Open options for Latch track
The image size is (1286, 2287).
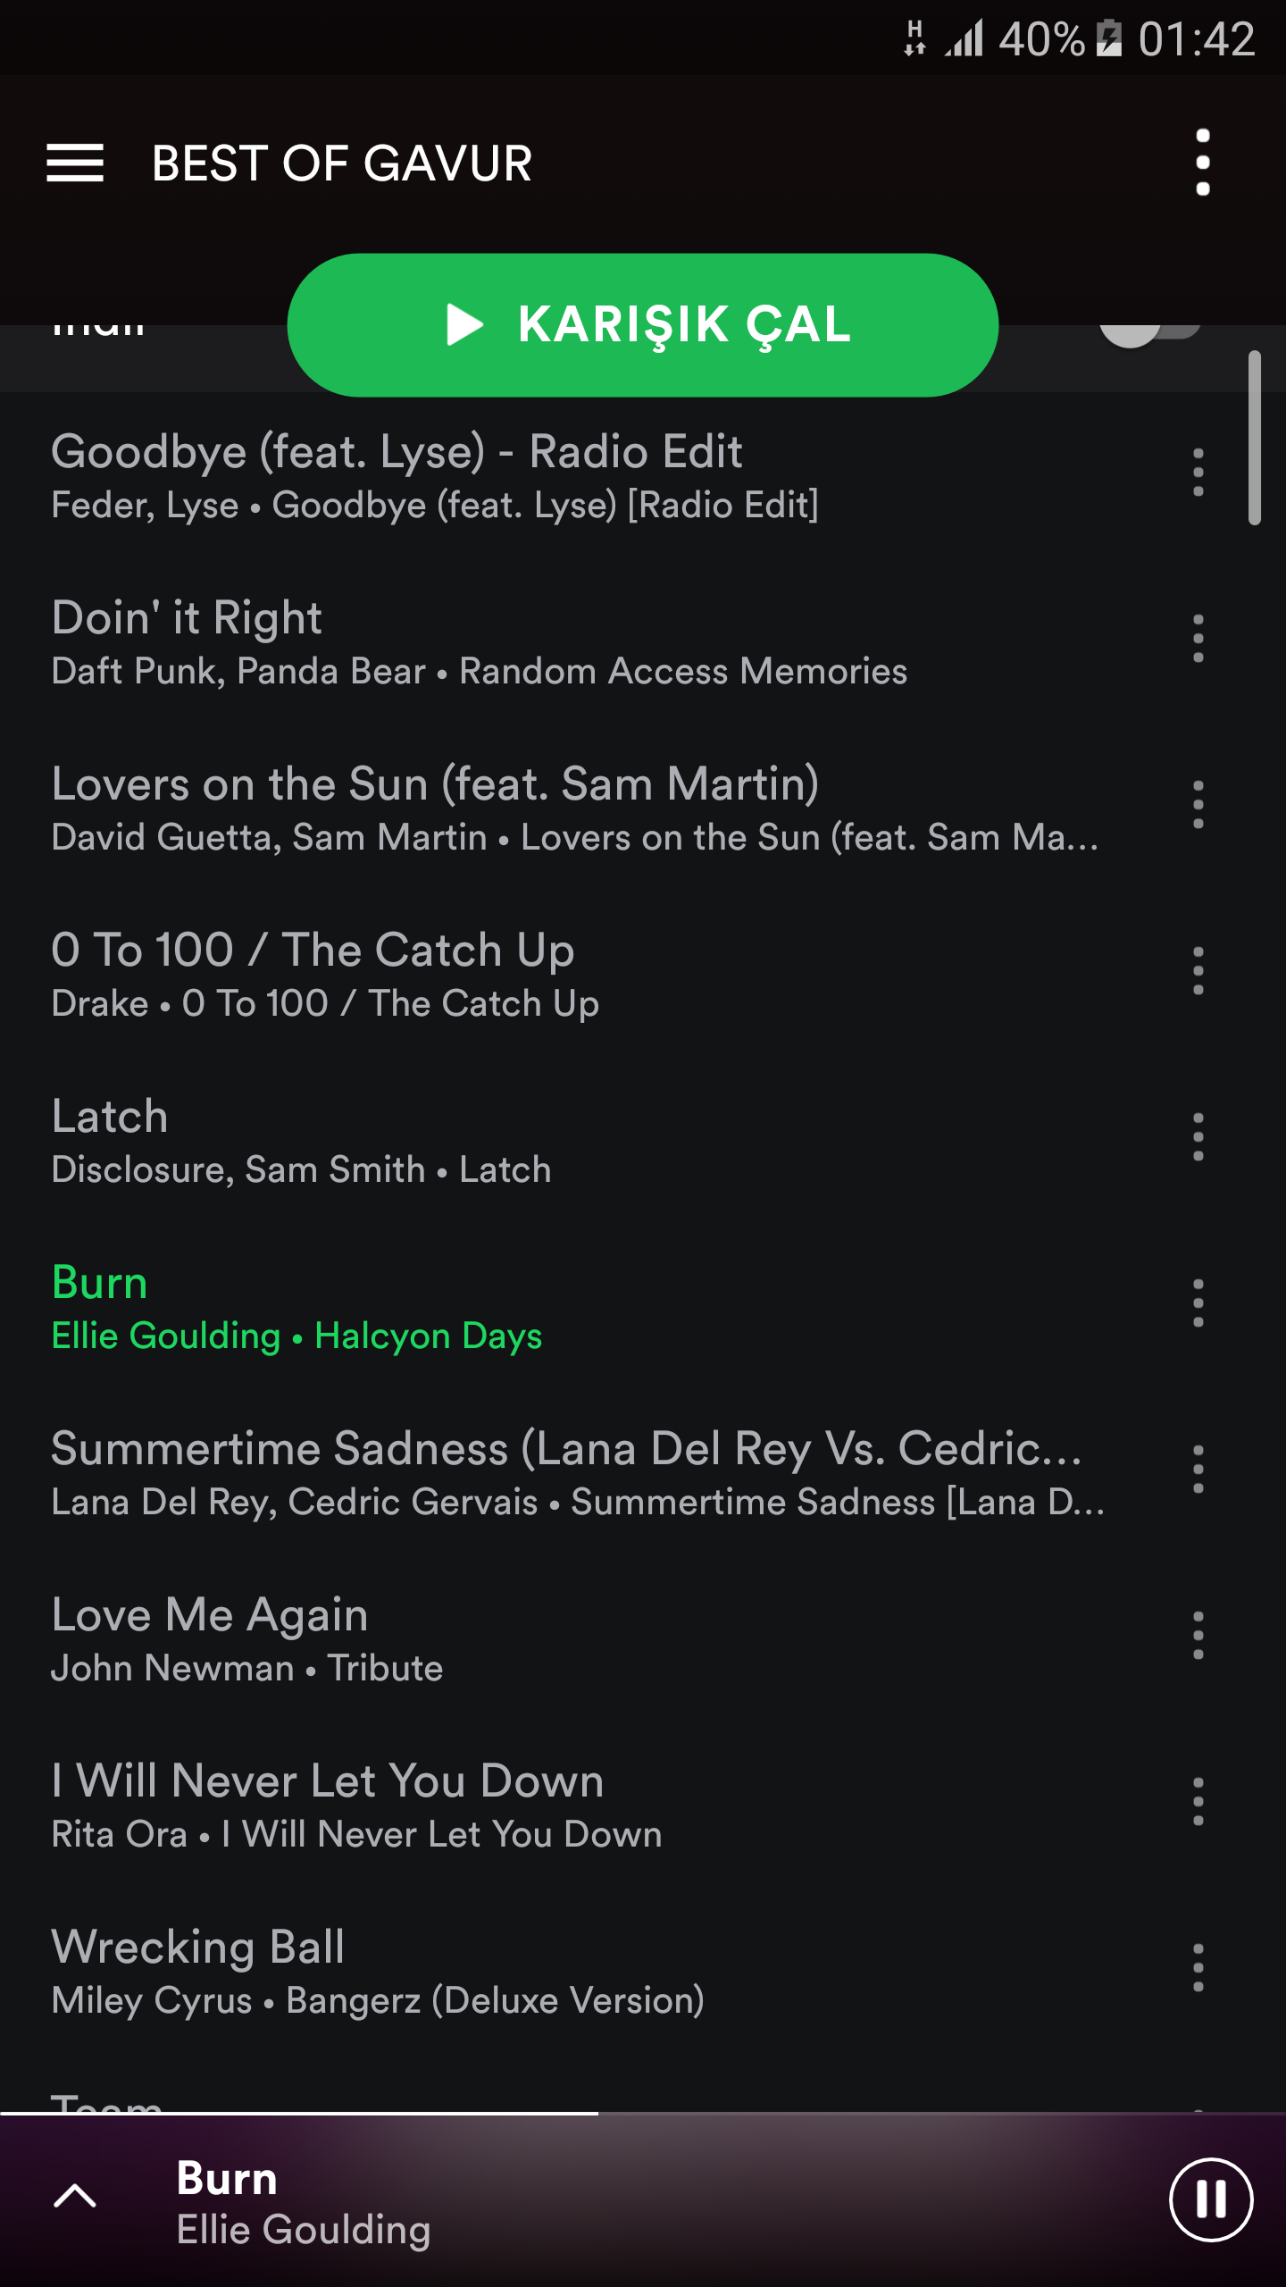(x=1198, y=1137)
